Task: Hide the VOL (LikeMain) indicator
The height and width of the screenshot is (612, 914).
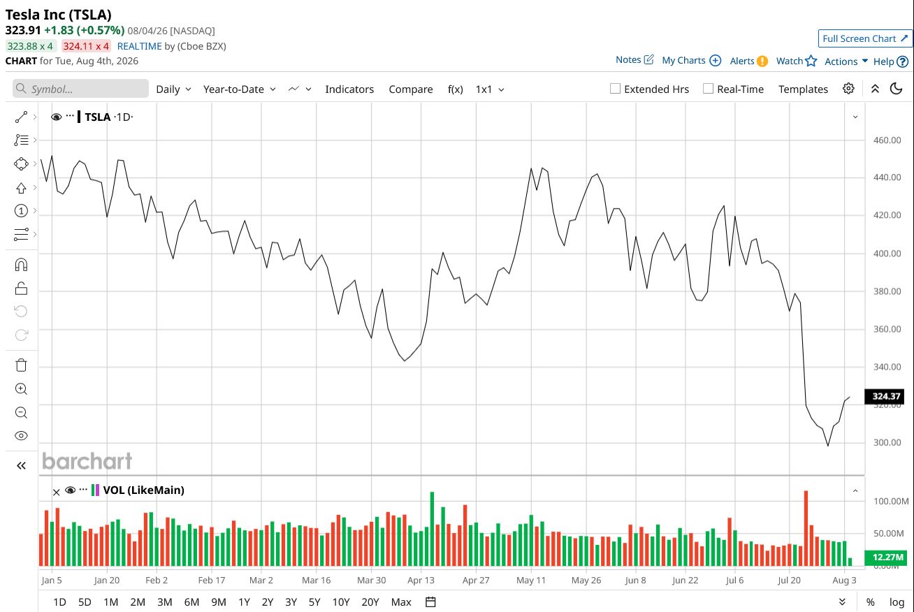Action: click(70, 490)
